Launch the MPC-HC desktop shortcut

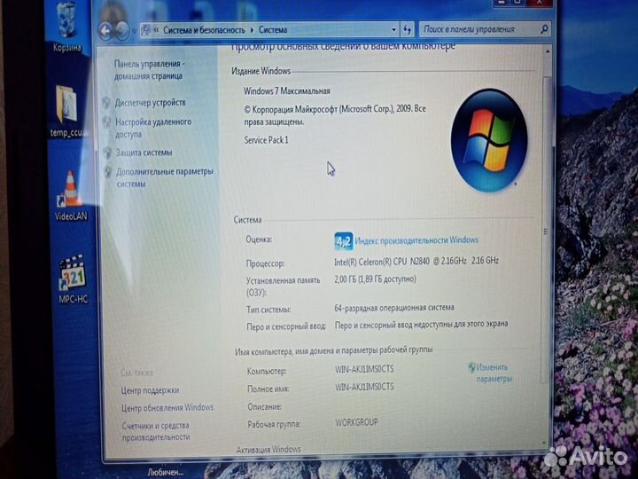pos(73,279)
